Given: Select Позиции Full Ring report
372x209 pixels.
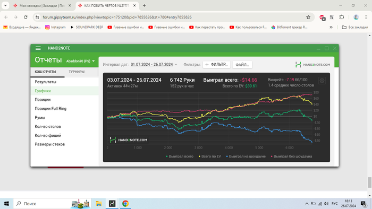Looking at the screenshot, I should (64, 109).
